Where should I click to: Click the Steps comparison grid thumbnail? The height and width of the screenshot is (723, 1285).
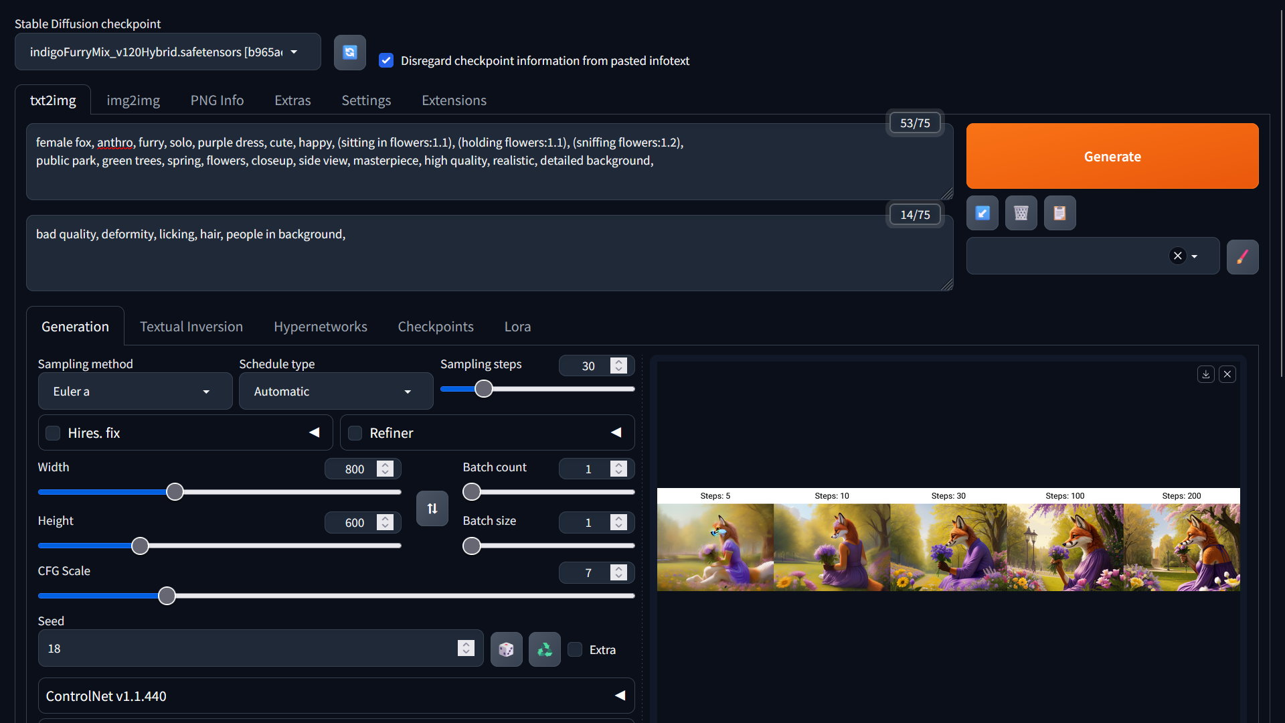tap(948, 540)
